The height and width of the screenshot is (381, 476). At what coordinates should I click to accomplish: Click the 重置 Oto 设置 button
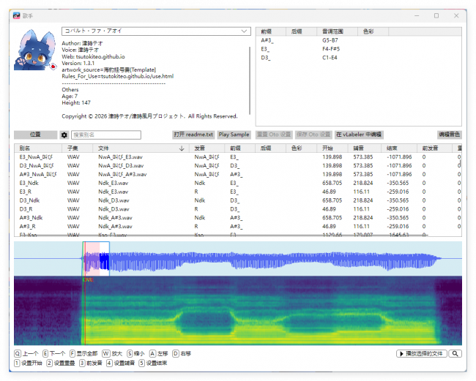(274, 135)
